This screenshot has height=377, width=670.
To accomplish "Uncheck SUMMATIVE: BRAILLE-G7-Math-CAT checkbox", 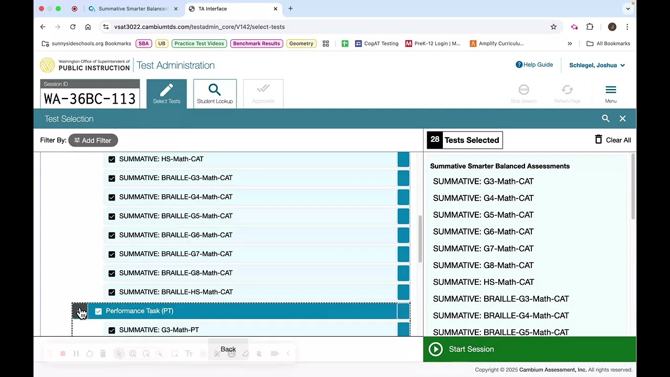I will pyautogui.click(x=111, y=254).
